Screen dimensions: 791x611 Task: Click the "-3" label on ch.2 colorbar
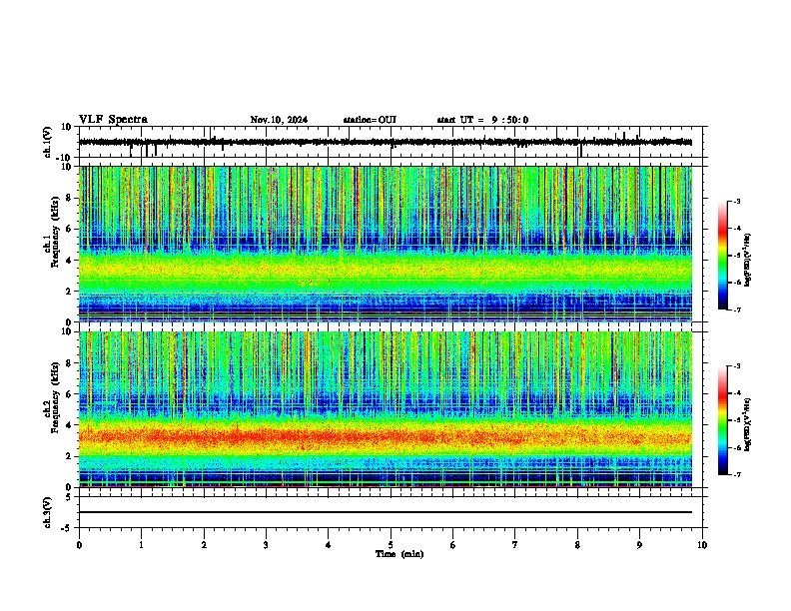737,366
